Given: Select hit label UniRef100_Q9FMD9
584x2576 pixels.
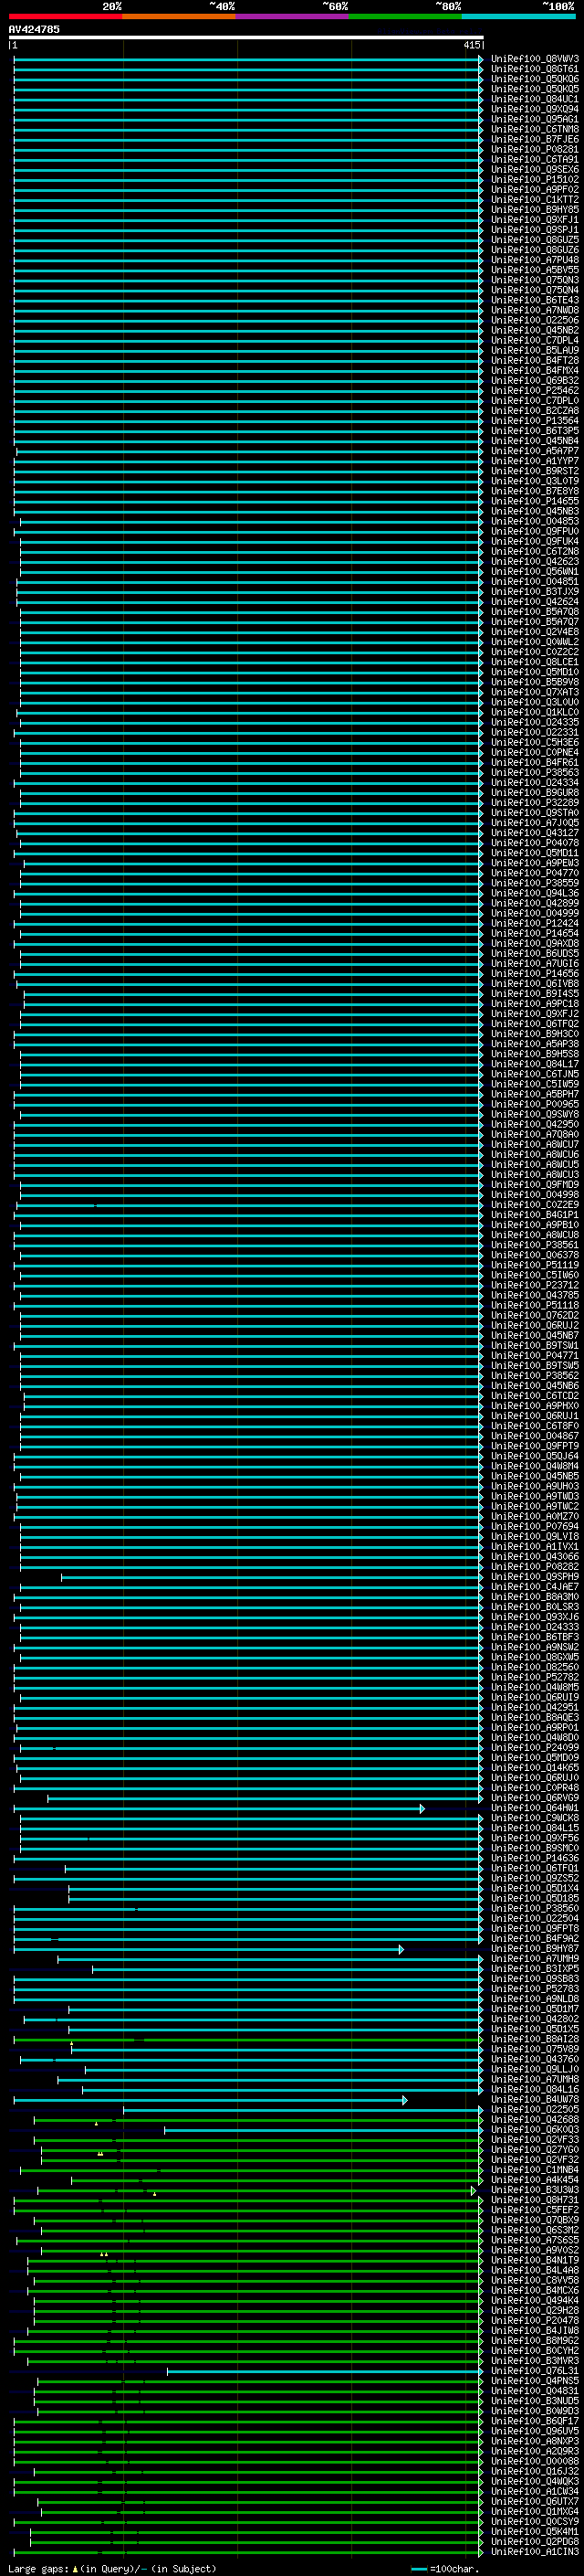Looking at the screenshot, I should click(x=534, y=1184).
